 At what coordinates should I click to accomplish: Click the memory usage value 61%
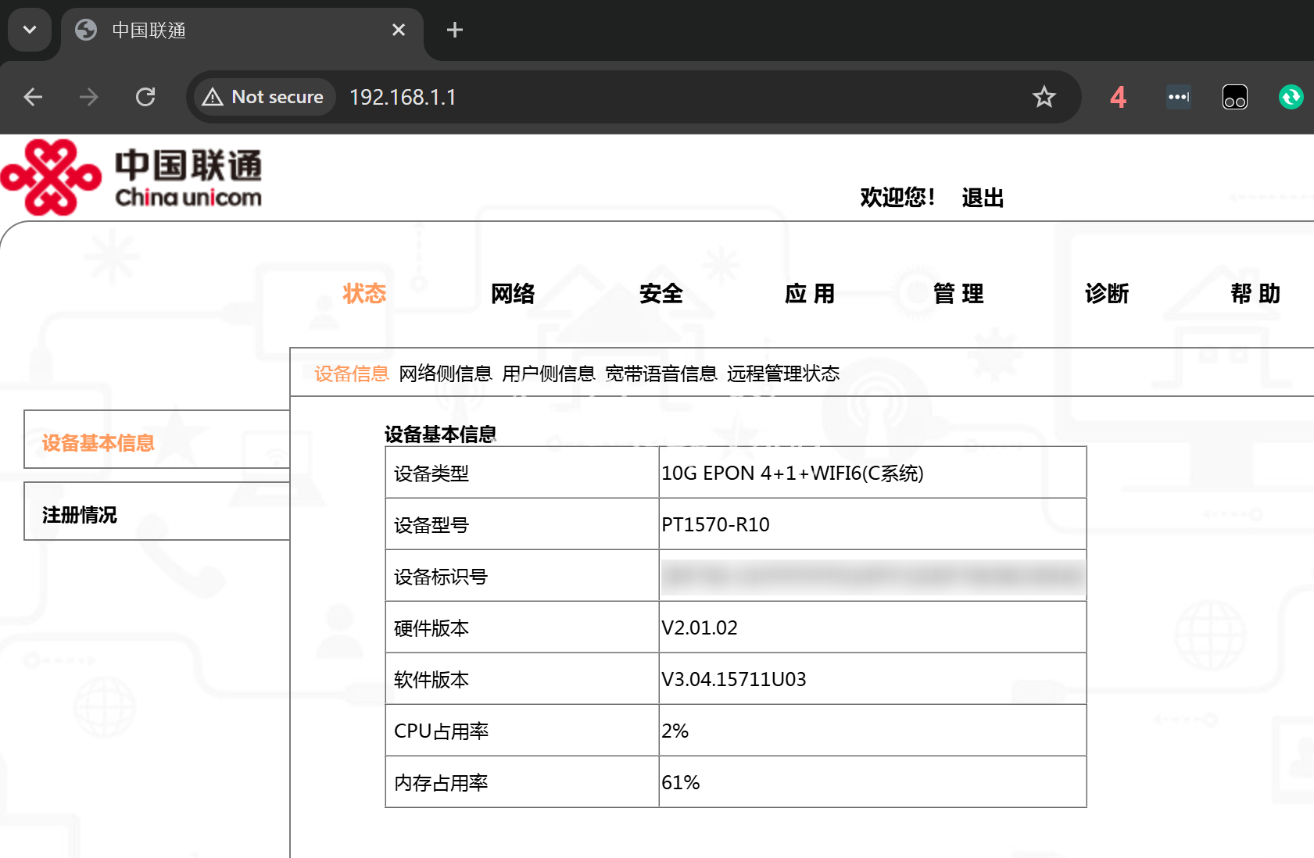pyautogui.click(x=681, y=782)
